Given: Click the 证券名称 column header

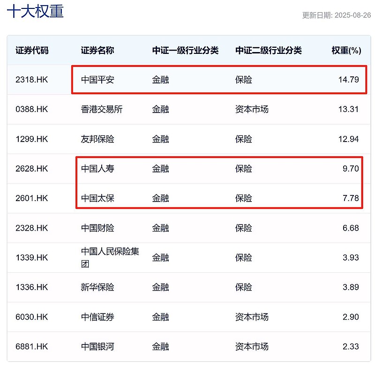Looking at the screenshot, I should coord(97,51).
